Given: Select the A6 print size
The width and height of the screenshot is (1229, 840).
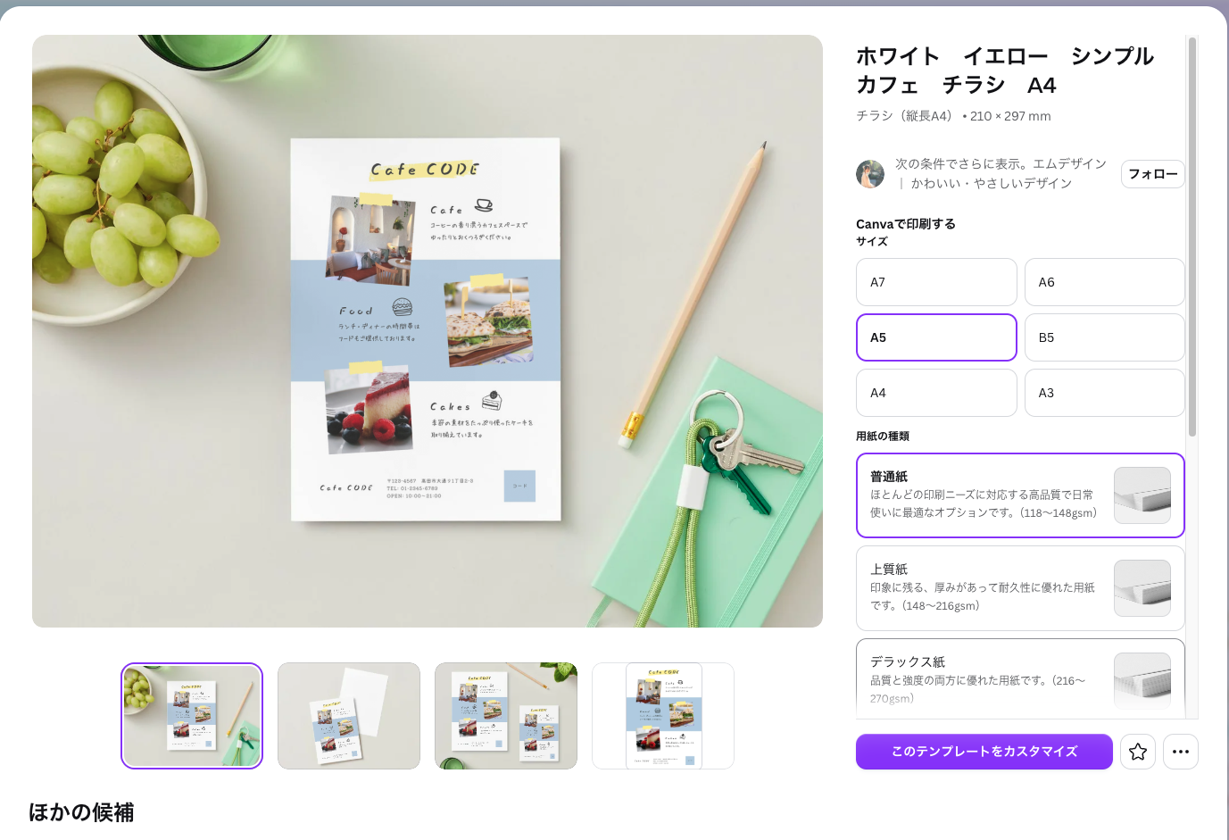Looking at the screenshot, I should coord(1104,282).
